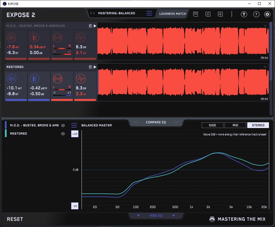Open the Balanced Master EQ reference menu
275x227 pixels.
pos(74,125)
